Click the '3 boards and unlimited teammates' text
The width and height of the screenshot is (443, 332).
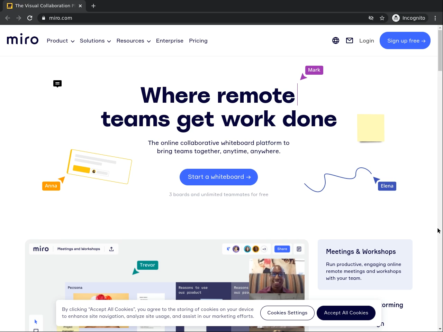219,195
